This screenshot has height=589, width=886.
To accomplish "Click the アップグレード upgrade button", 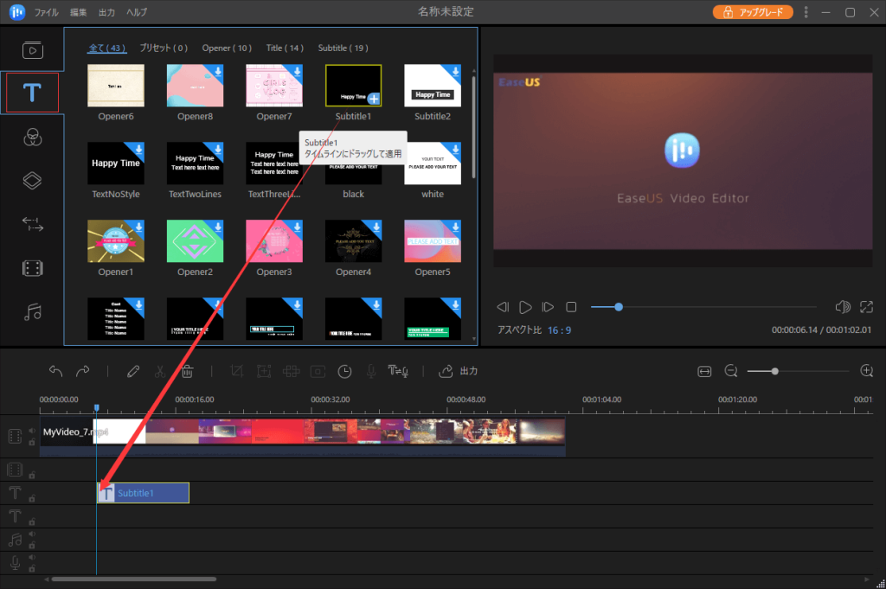I will (x=753, y=12).
